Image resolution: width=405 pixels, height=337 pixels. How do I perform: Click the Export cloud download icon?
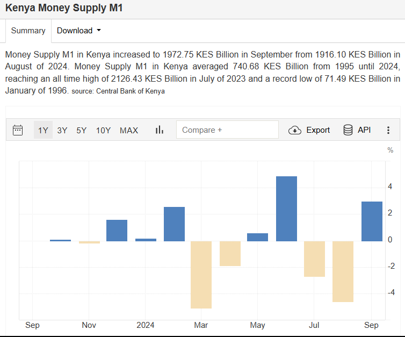coord(295,130)
